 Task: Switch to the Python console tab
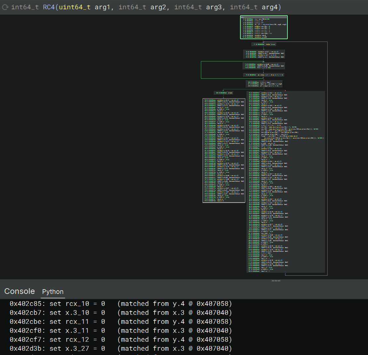53,292
